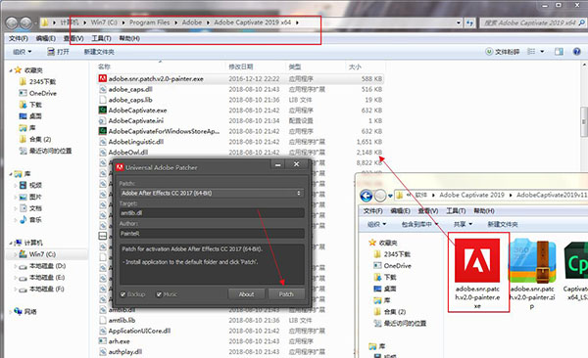Open the view options dropdown arrow
588x358 pixels.
pyautogui.click(x=542, y=52)
